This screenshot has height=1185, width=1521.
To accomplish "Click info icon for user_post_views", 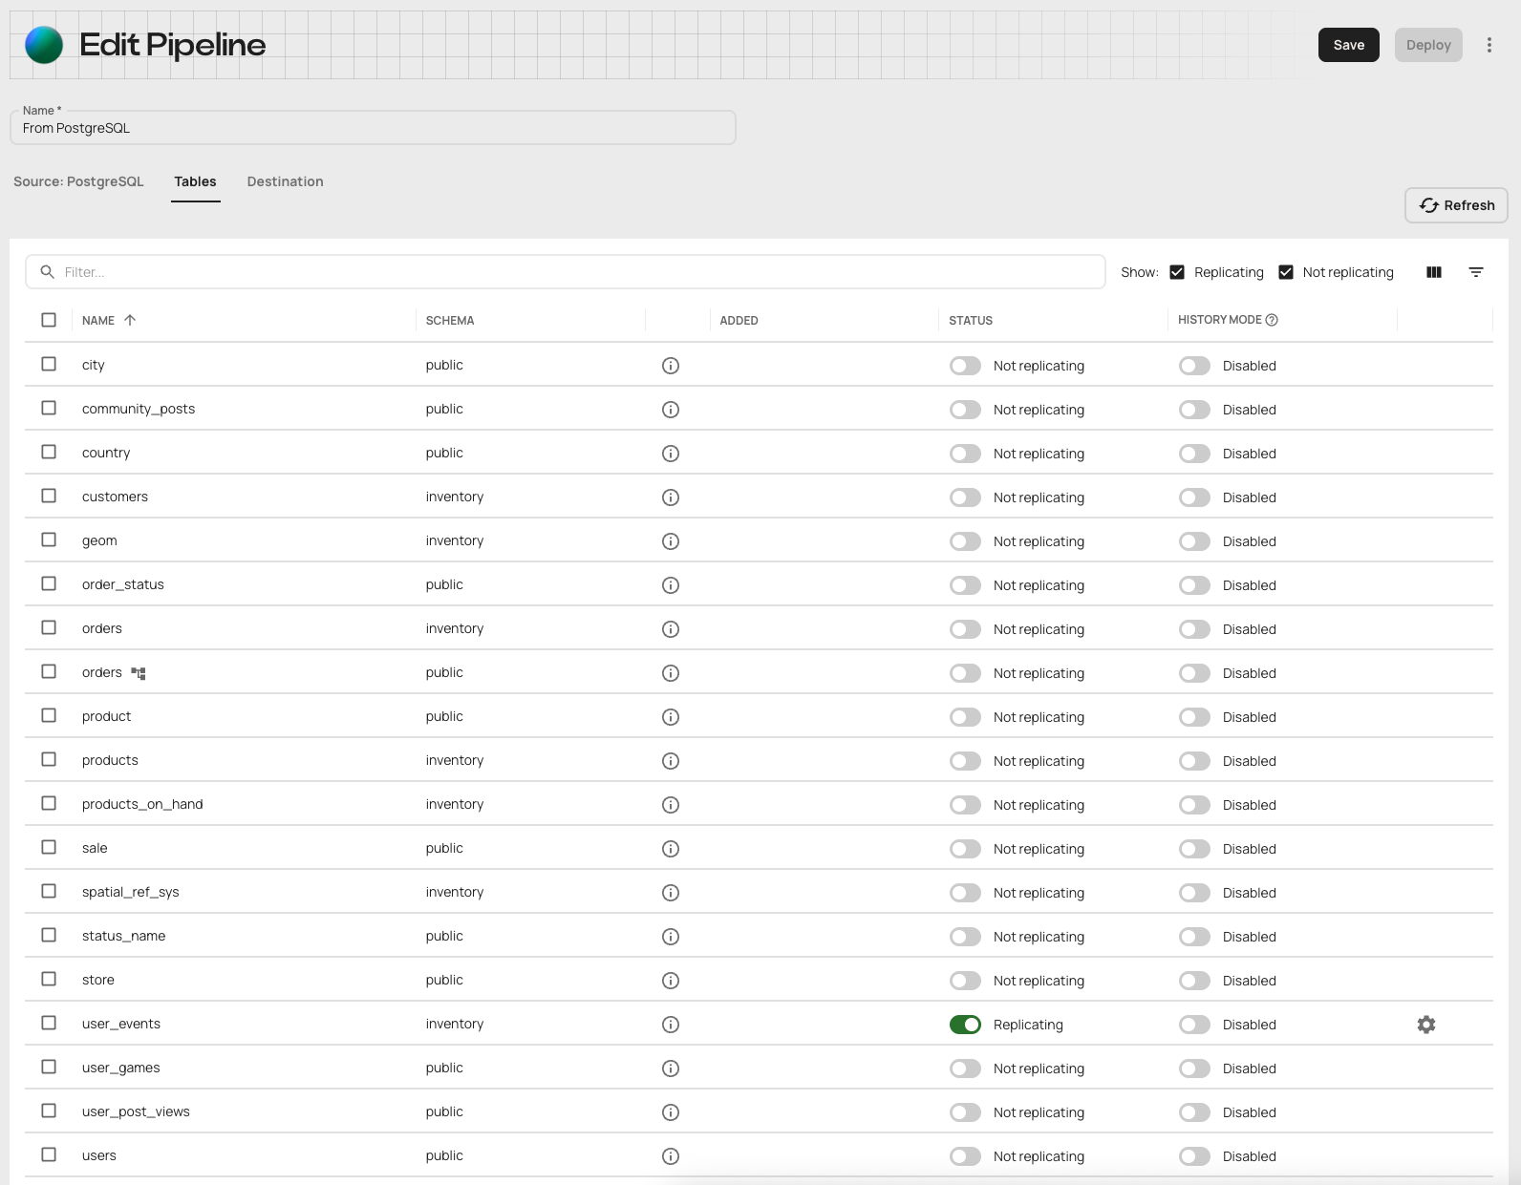I will pyautogui.click(x=671, y=1112).
